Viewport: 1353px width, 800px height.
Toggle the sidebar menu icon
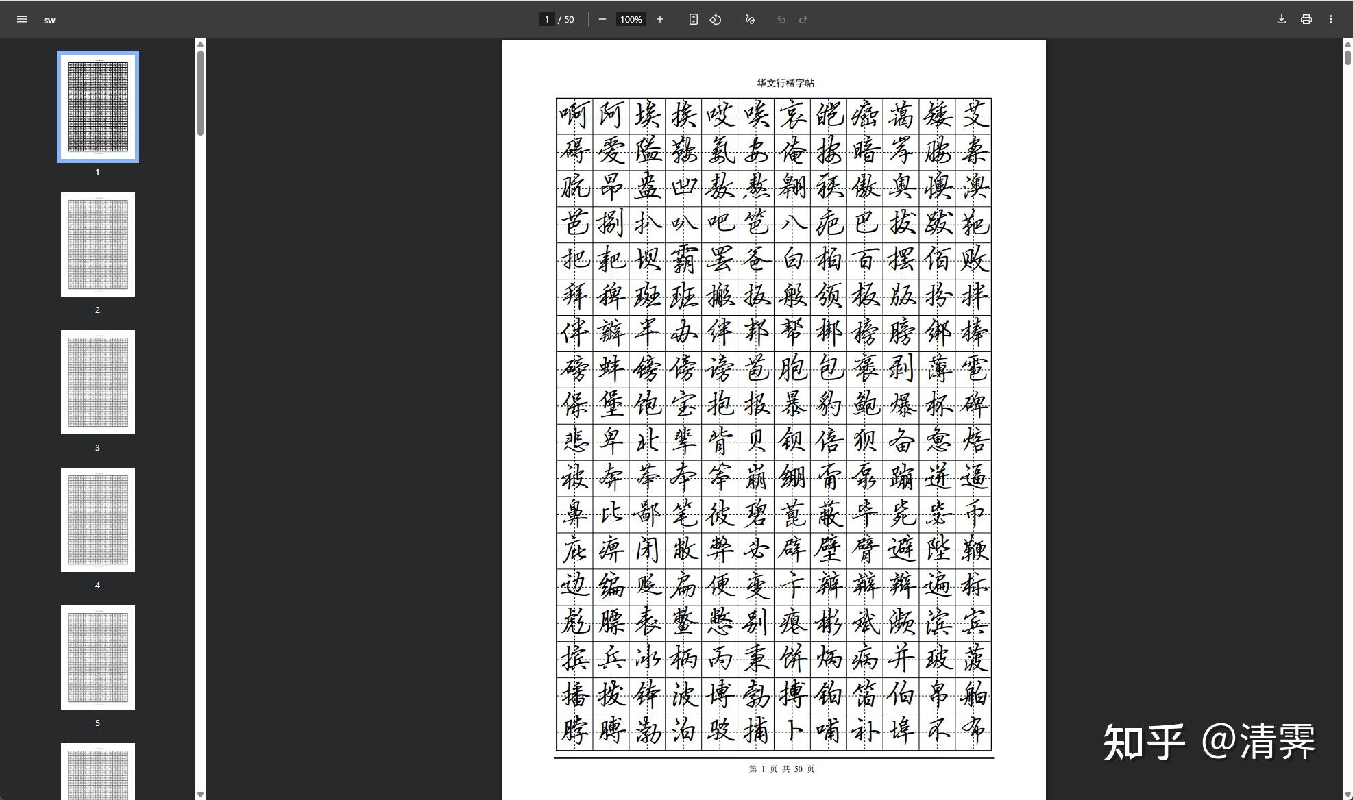(x=22, y=19)
